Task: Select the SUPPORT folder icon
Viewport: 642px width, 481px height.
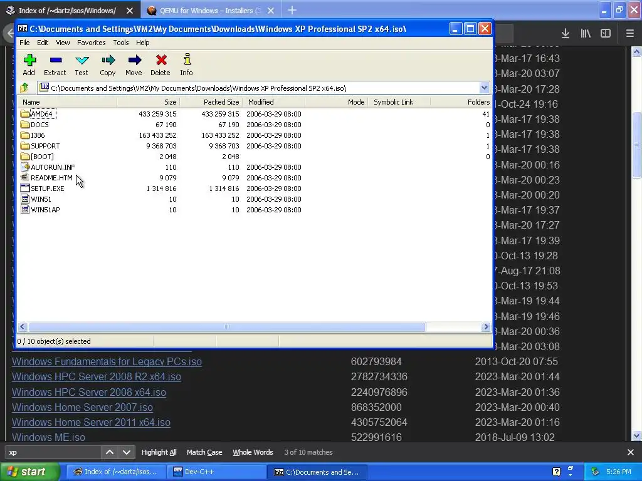Action: click(x=25, y=145)
